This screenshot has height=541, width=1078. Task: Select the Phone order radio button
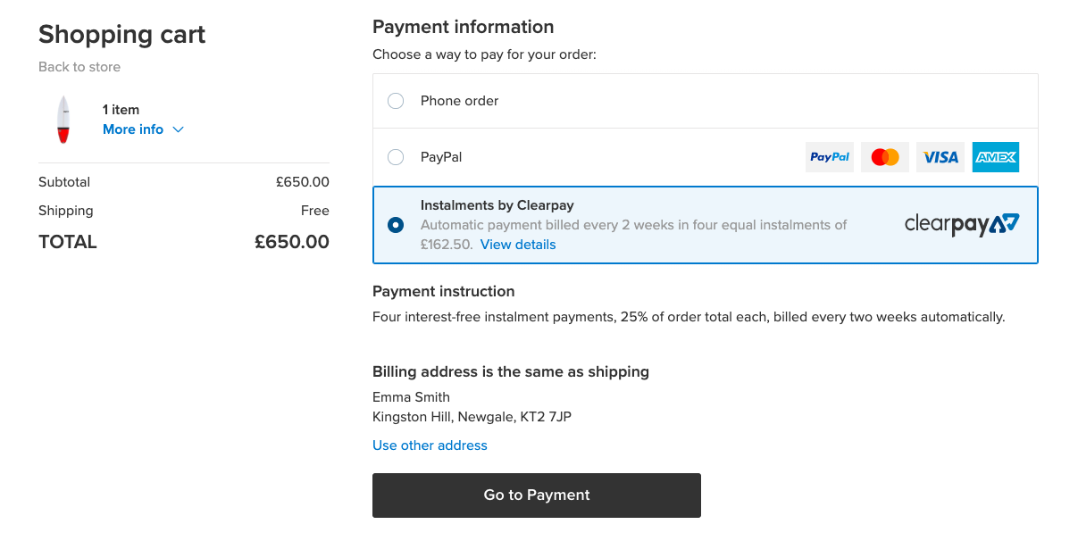pyautogui.click(x=396, y=101)
